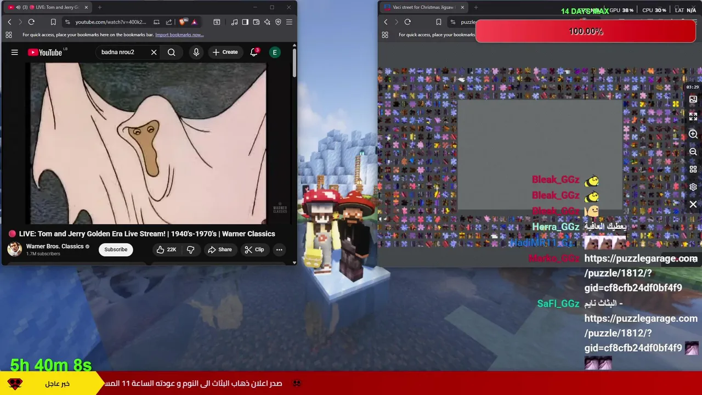Subscribe to Warner Bros. Classics
Screen dimensions: 702x395
116,250
